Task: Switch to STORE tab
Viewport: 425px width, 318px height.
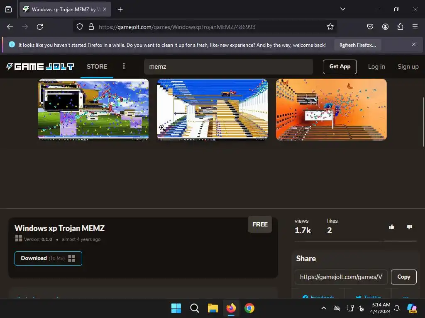Action: (x=97, y=67)
